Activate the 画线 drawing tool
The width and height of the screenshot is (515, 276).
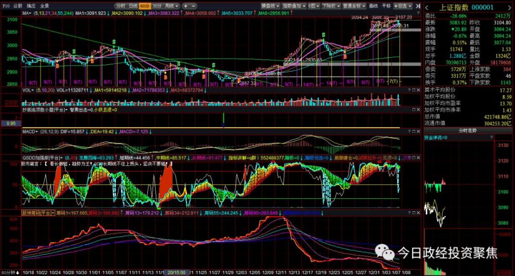pos(373,6)
